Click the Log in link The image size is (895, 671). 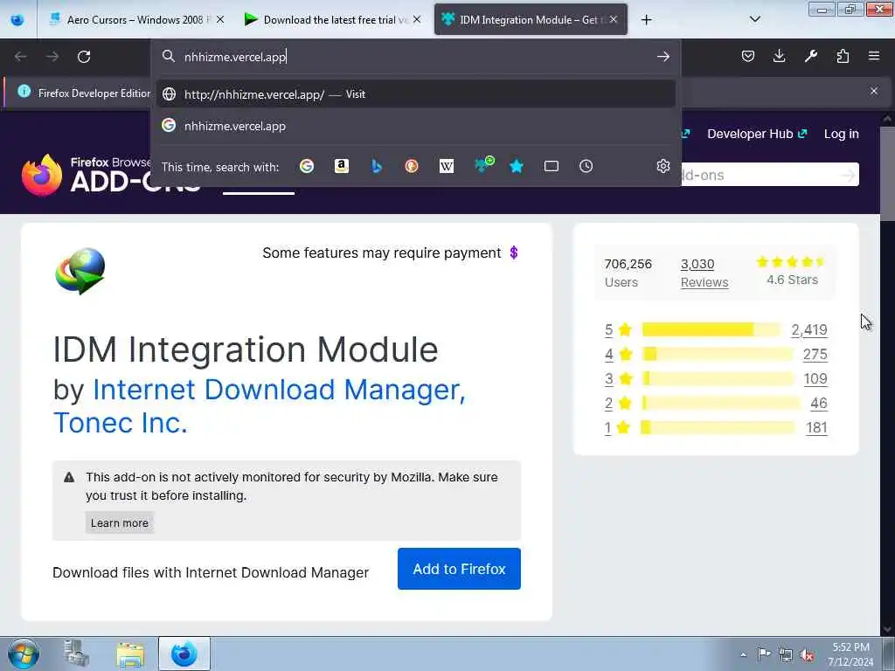tap(841, 134)
